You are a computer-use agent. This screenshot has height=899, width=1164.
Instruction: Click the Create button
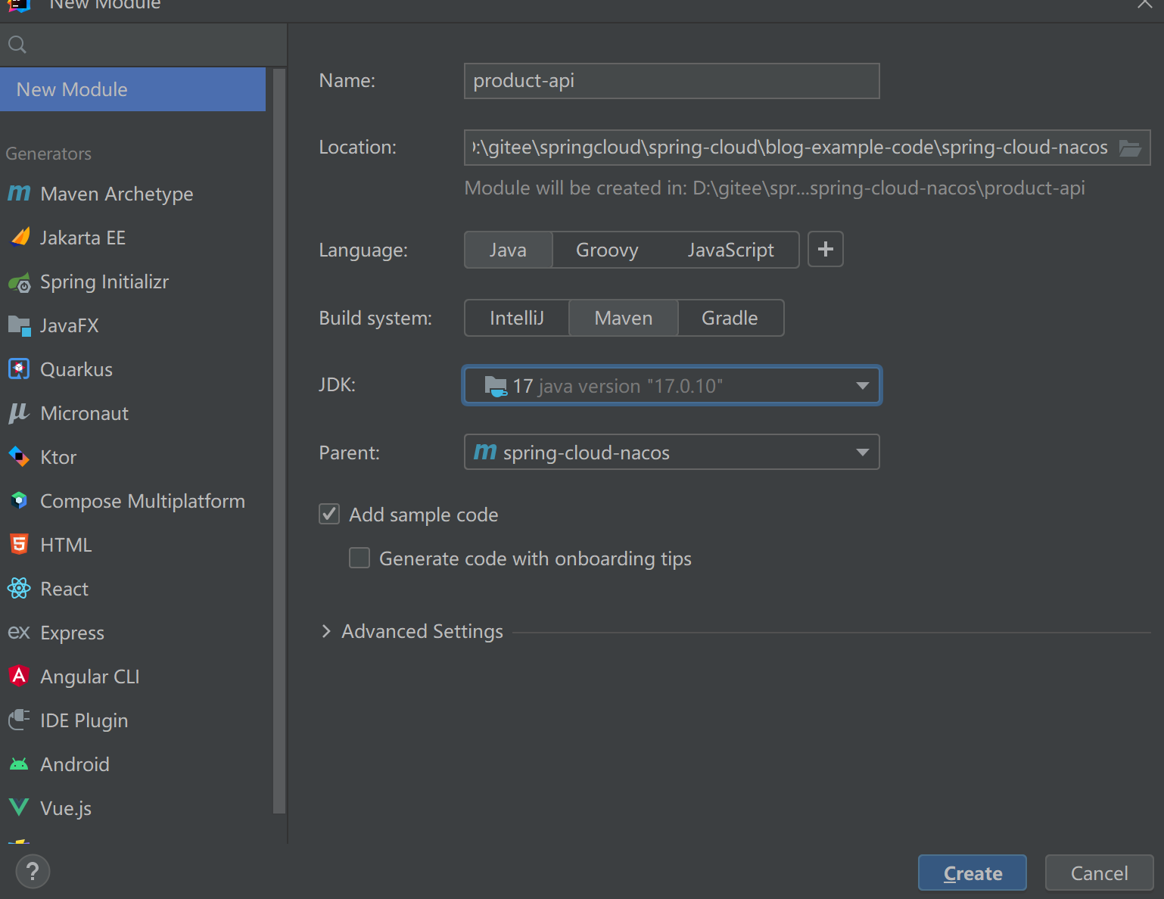[973, 873]
